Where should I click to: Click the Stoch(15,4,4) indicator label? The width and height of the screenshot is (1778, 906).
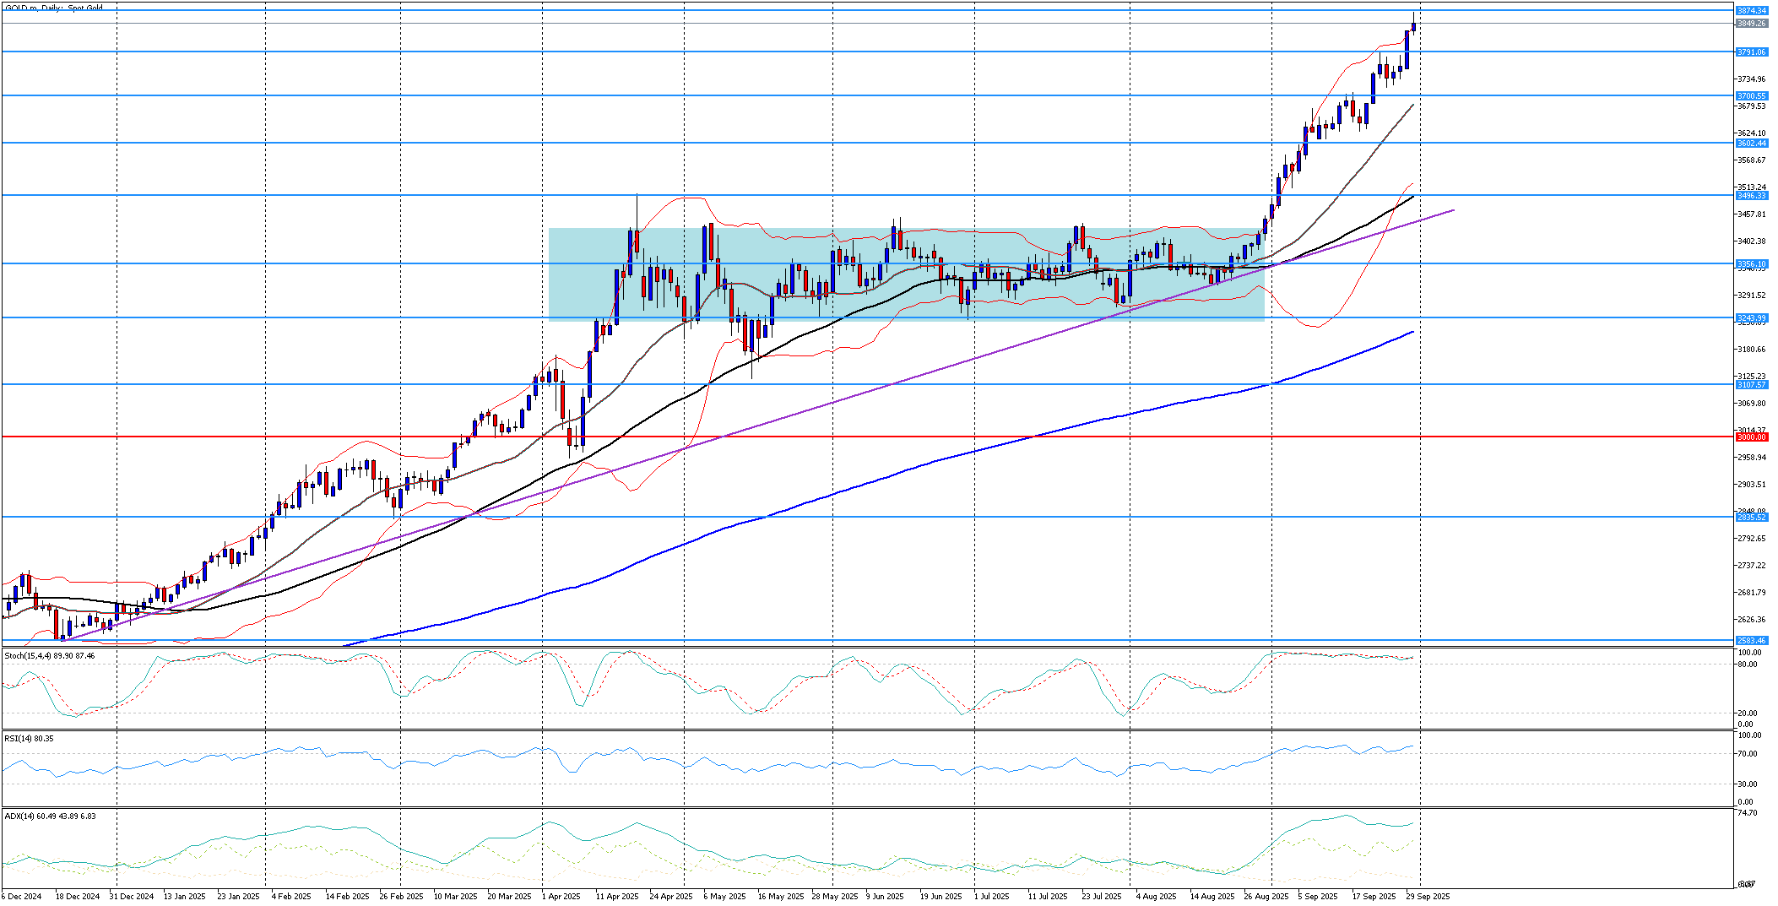(x=50, y=656)
